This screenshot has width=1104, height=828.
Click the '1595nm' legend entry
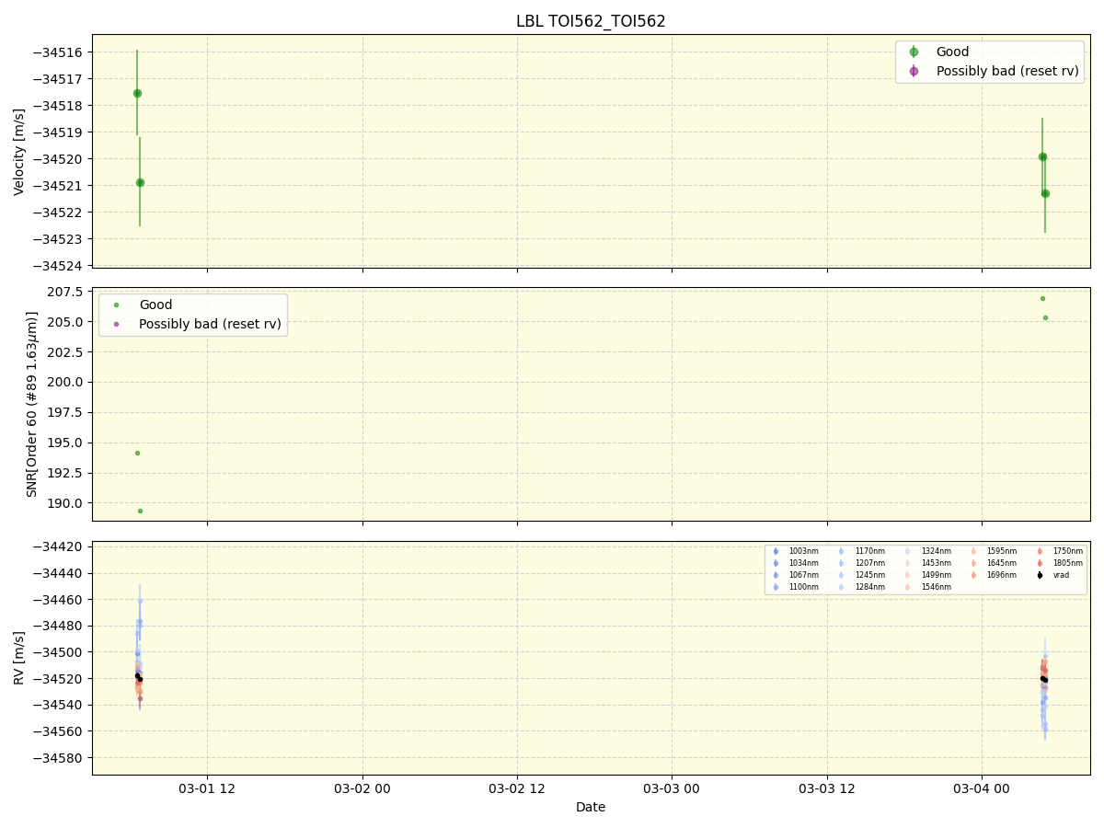[1002, 551]
